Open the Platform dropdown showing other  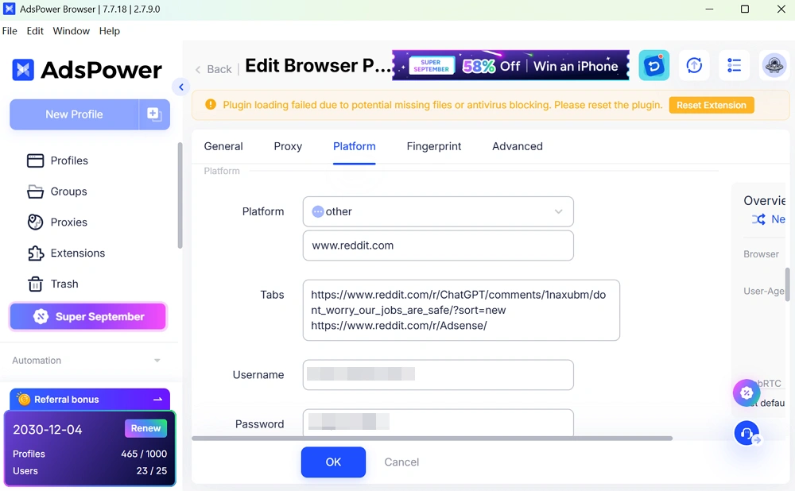(438, 212)
